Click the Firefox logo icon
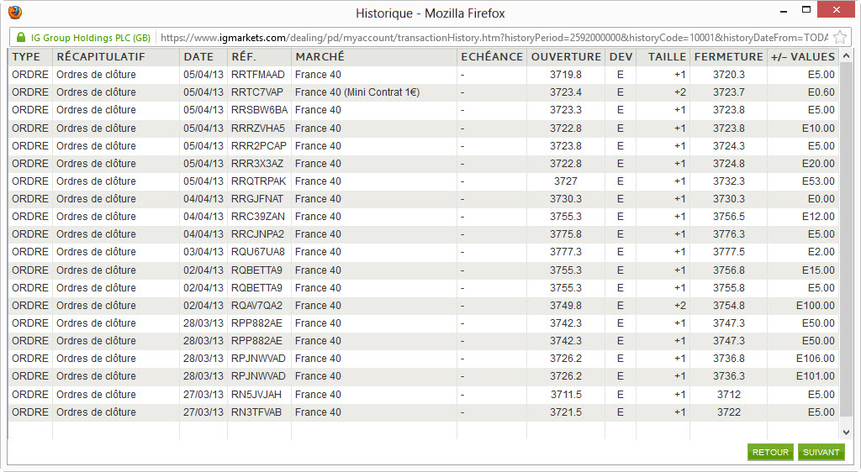 (15, 12)
